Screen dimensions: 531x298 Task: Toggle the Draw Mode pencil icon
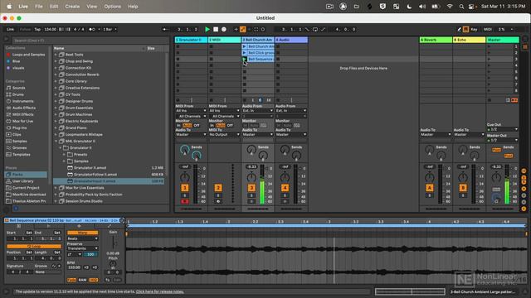point(459,30)
